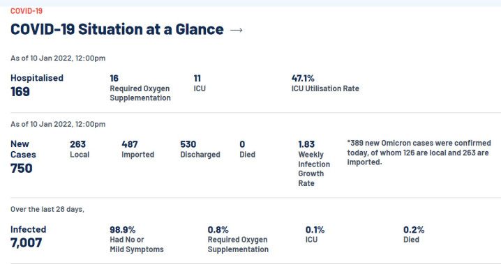Select the 47.1% ICU Utilisation Rate
This screenshot has width=501, height=264.
point(325,83)
